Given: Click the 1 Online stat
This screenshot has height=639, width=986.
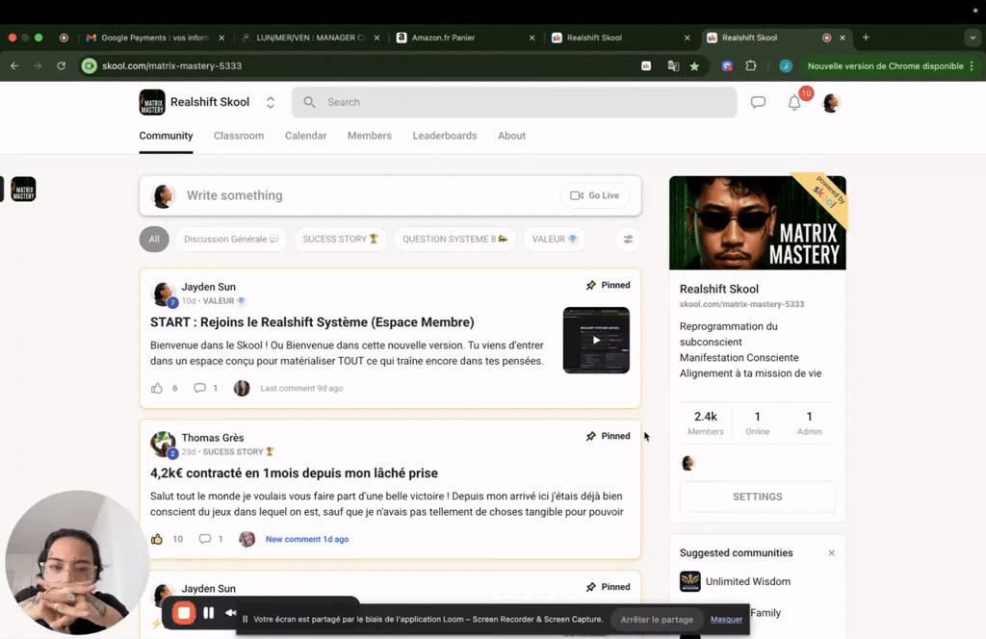Looking at the screenshot, I should pos(757,422).
